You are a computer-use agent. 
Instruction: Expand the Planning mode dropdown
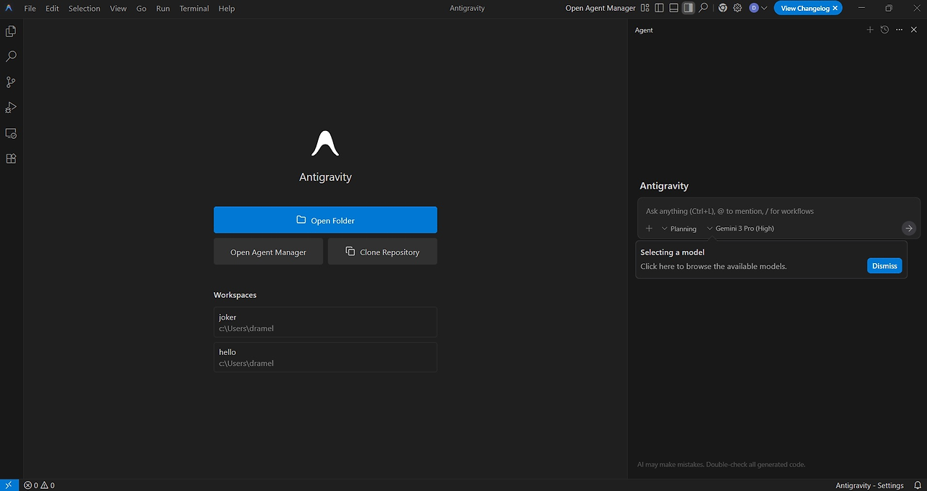click(679, 229)
